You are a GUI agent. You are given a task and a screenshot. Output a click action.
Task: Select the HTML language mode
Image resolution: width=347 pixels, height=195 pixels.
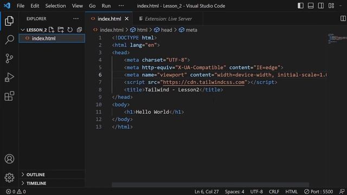click(292, 191)
